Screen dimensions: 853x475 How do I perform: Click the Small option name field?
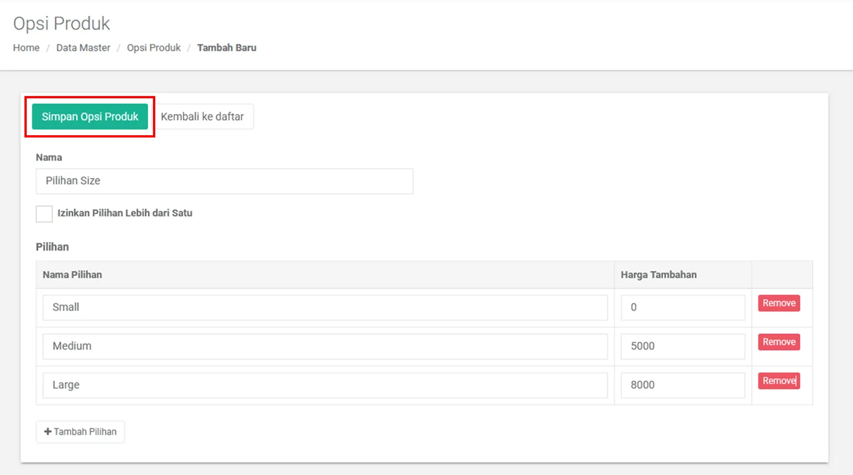pos(325,307)
